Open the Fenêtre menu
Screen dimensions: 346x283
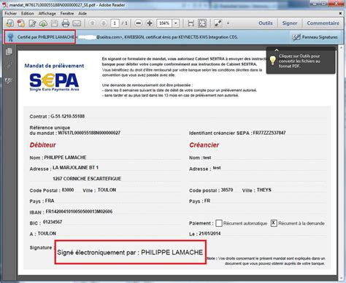[67, 13]
